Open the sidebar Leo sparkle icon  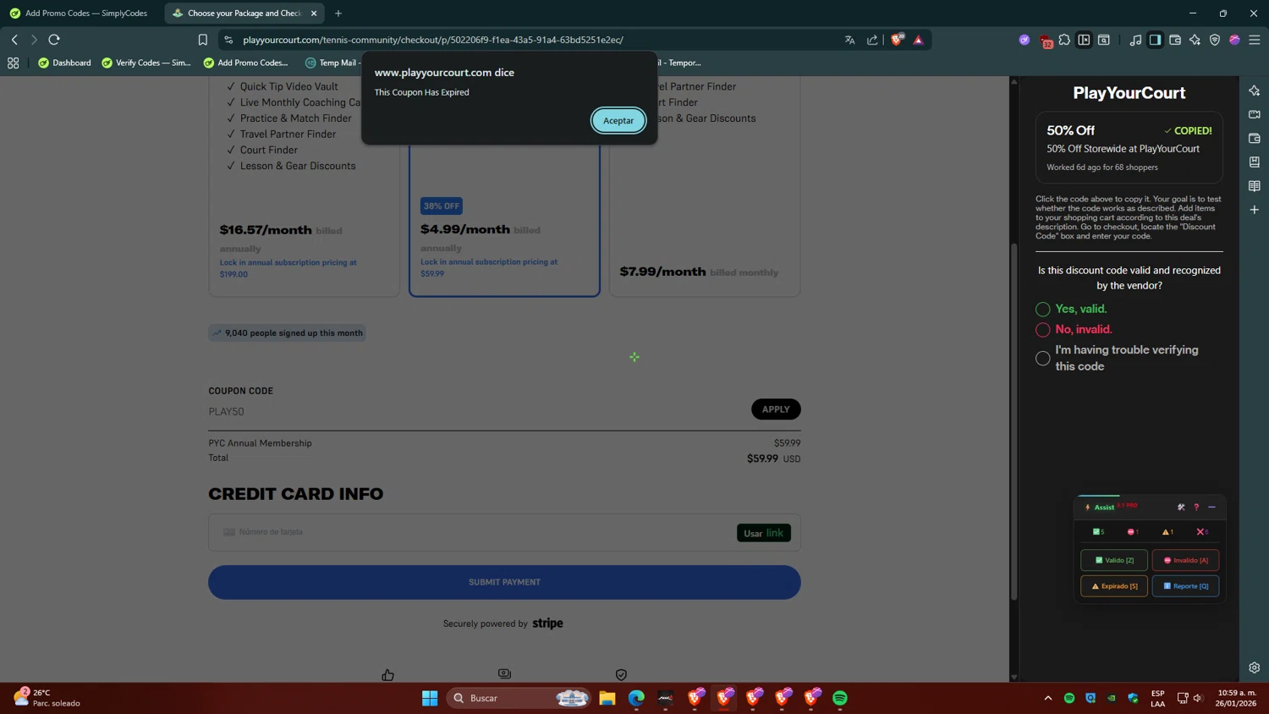coord(1254,91)
